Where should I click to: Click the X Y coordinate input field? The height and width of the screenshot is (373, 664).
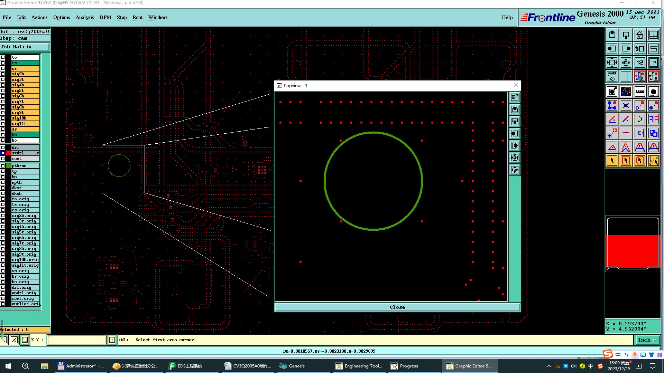tap(77, 340)
